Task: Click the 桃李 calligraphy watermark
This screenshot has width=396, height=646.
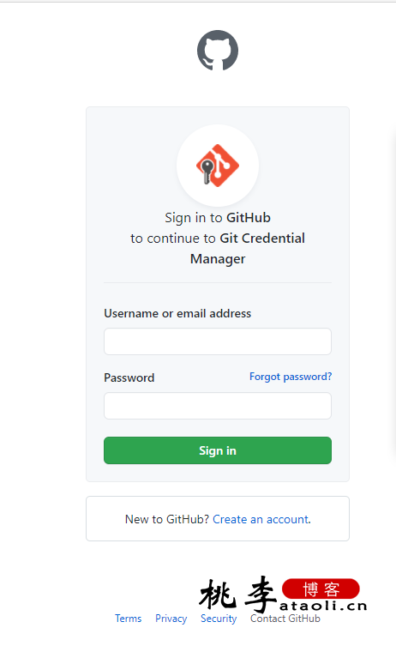Action: (237, 594)
